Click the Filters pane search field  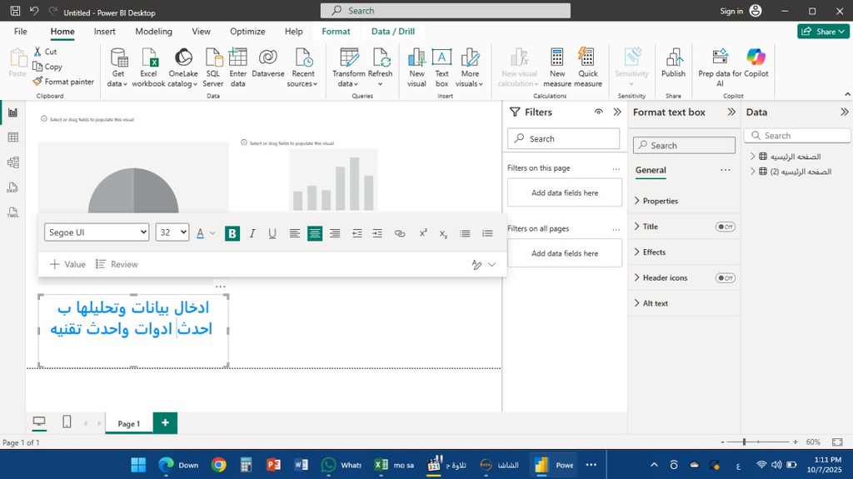[564, 139]
